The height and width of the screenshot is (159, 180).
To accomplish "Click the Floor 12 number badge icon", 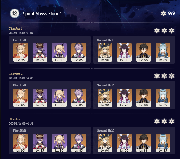I will 14,13.
